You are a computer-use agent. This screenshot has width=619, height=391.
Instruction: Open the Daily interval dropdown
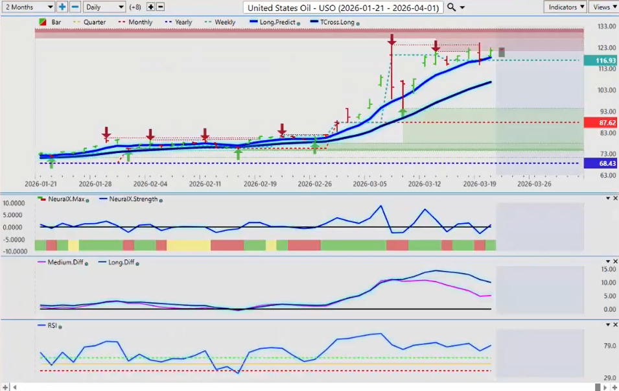104,7
